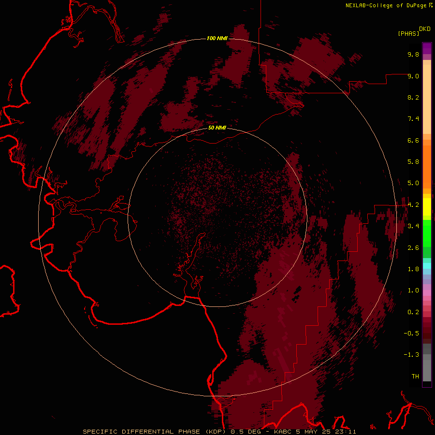Click the bright green swatch in legend
The width and height of the screenshot is (435, 435).
coord(427,233)
